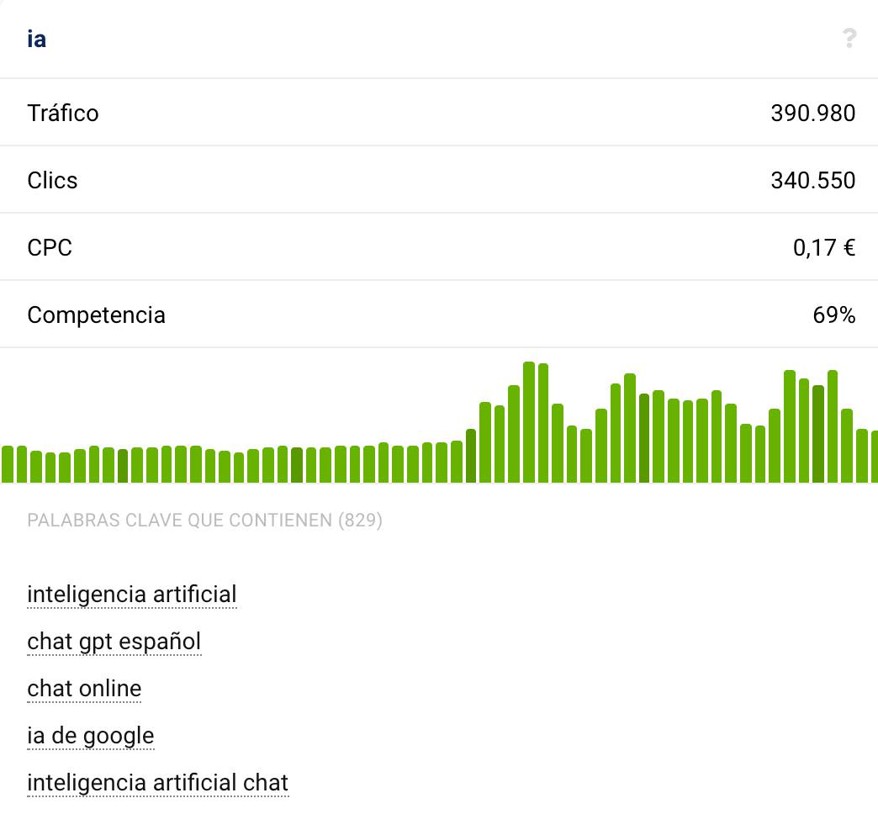Click the clicks value 340.550
Viewport: 878px width, 814px height.
(812, 180)
